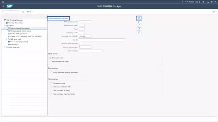Click the Number of processes field
Screen dimensions: 218x122
pos(85,47)
